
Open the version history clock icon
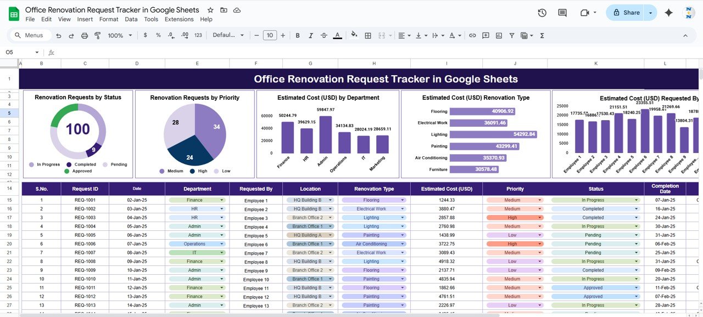coord(542,13)
